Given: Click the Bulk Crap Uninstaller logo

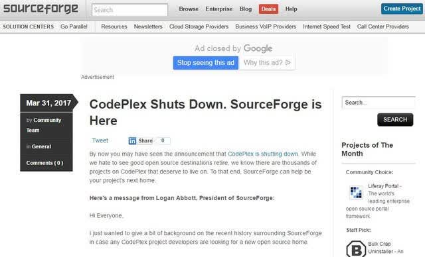Looking at the screenshot, I should tap(356, 248).
